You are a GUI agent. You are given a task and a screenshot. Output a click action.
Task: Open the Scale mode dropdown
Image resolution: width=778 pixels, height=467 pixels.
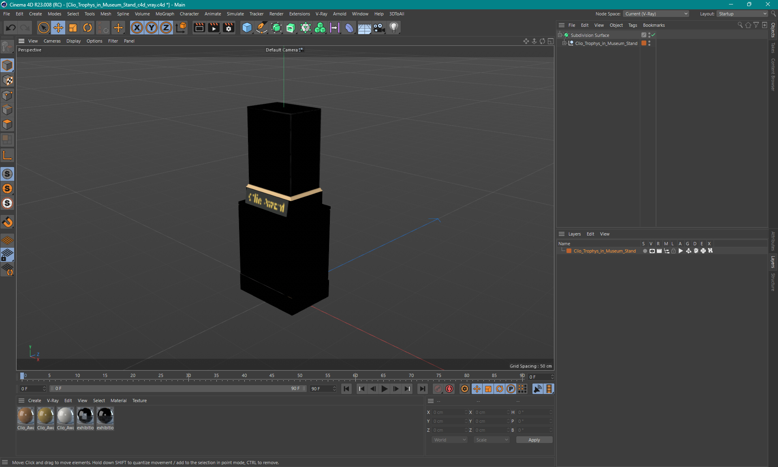(492, 440)
